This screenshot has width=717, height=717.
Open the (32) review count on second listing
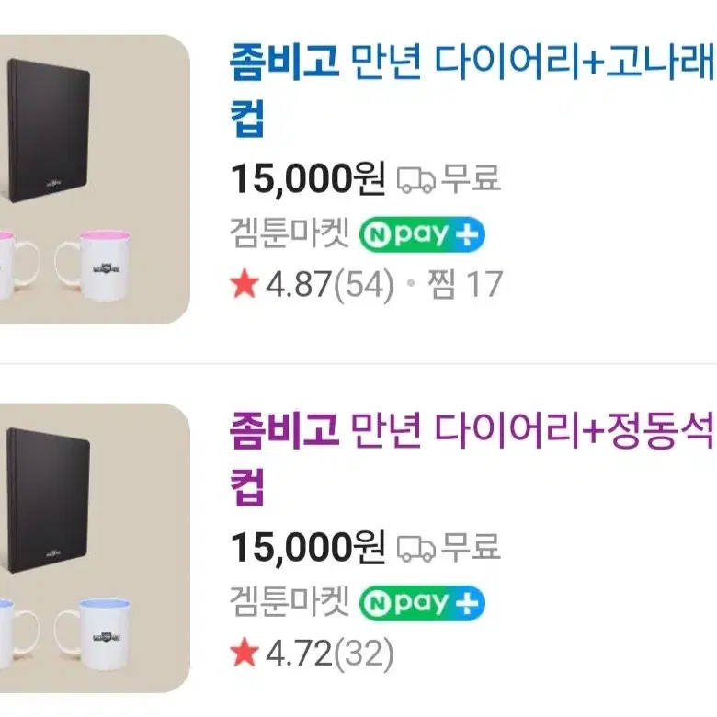(x=364, y=653)
